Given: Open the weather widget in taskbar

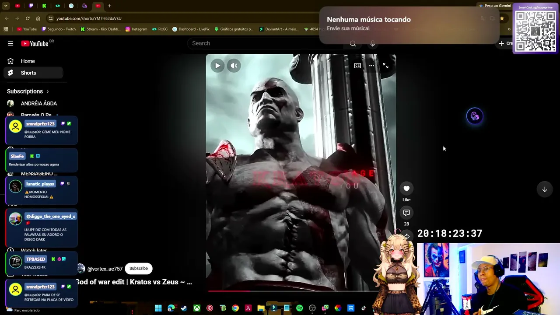Looking at the screenshot, I should 24,310.
